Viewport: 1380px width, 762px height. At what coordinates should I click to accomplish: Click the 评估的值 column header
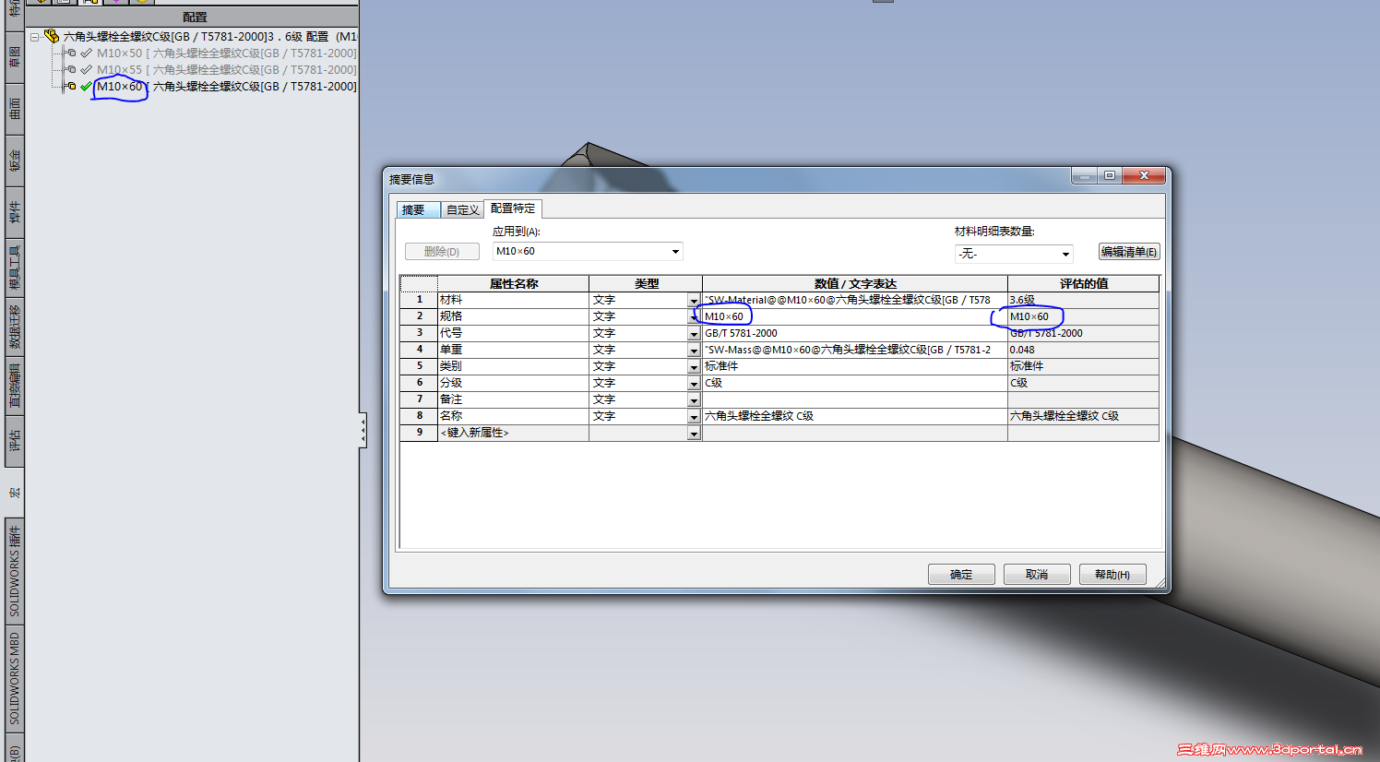pyautogui.click(x=1083, y=284)
